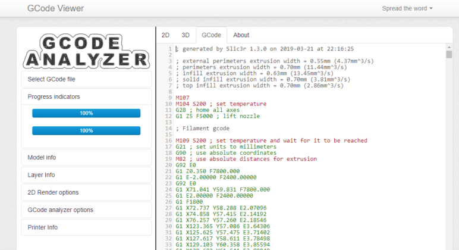
Task: Click line 1 'generated by Slic3r' comment
Action: click(265, 49)
